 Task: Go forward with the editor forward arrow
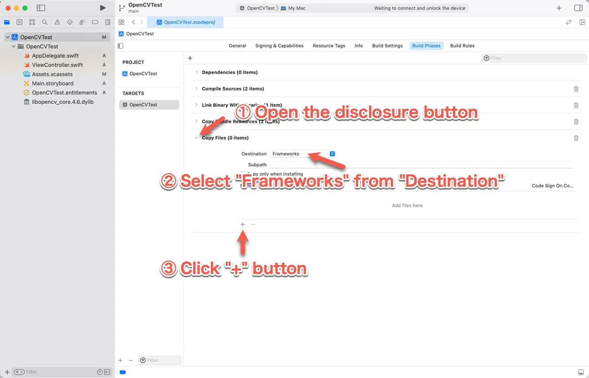[x=142, y=22]
